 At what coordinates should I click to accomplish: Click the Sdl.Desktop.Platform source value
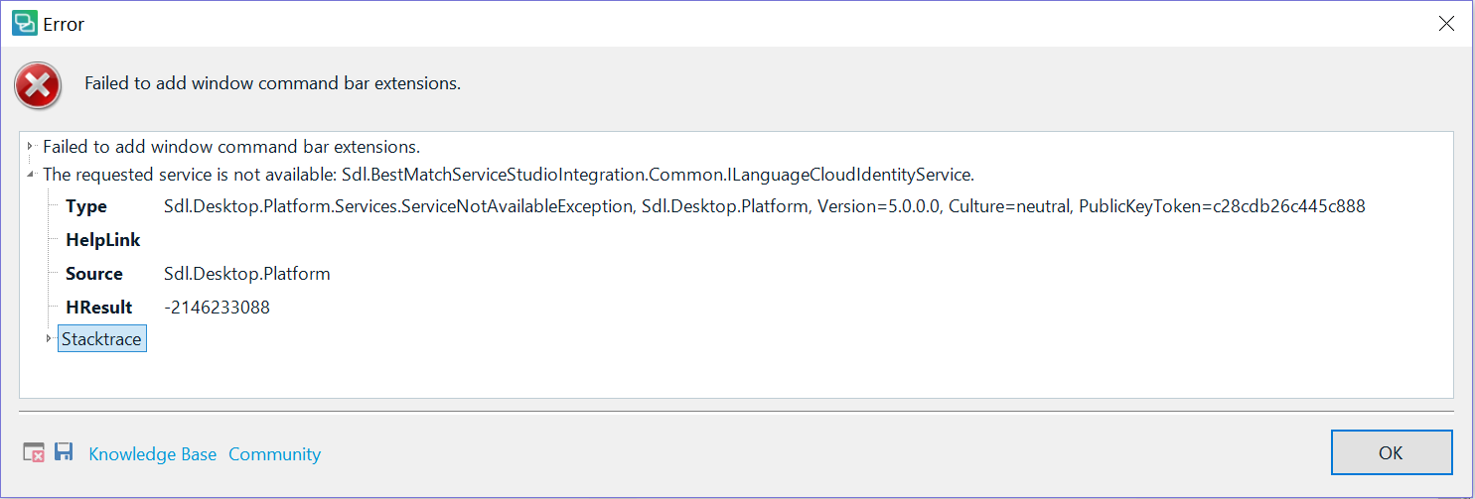coord(247,274)
